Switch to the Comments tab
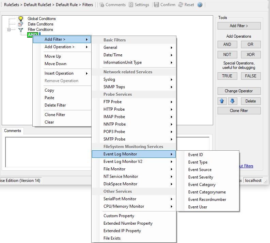The image size is (270, 243). 13,131
